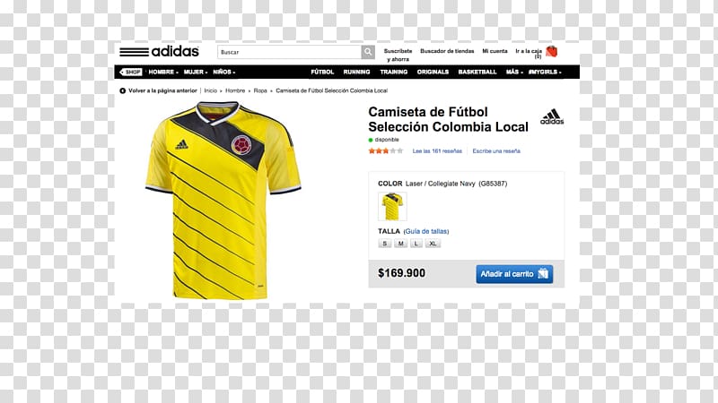Click the SHOP back arrow tag
Image resolution: width=718 pixels, height=403 pixels.
[131, 72]
